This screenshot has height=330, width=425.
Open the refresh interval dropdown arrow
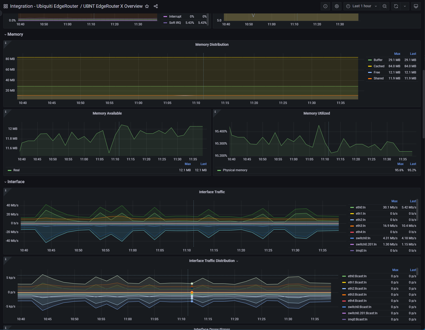[x=405, y=6]
